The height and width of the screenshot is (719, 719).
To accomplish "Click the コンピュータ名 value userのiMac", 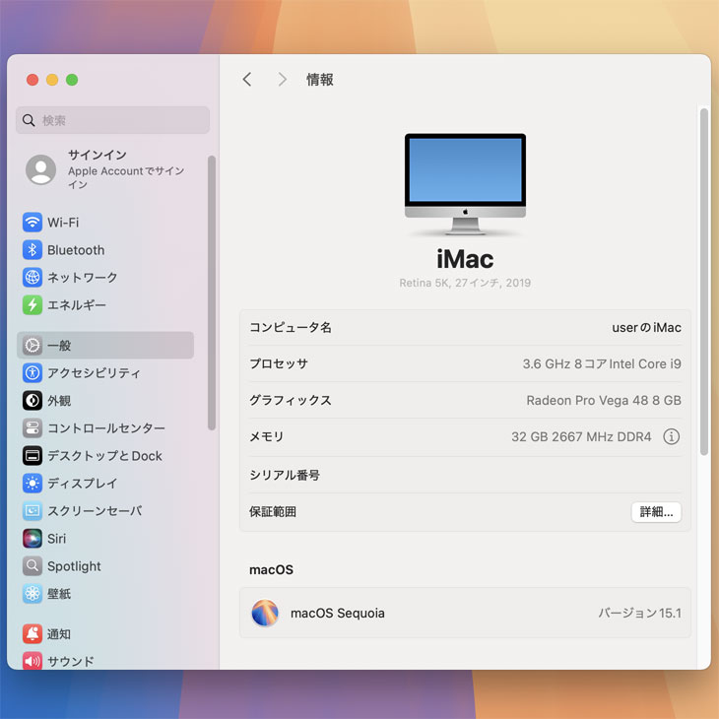I will [645, 327].
